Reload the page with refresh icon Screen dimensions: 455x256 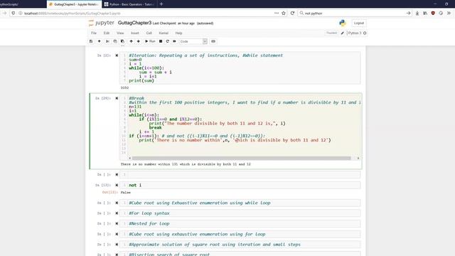click(x=292, y=14)
